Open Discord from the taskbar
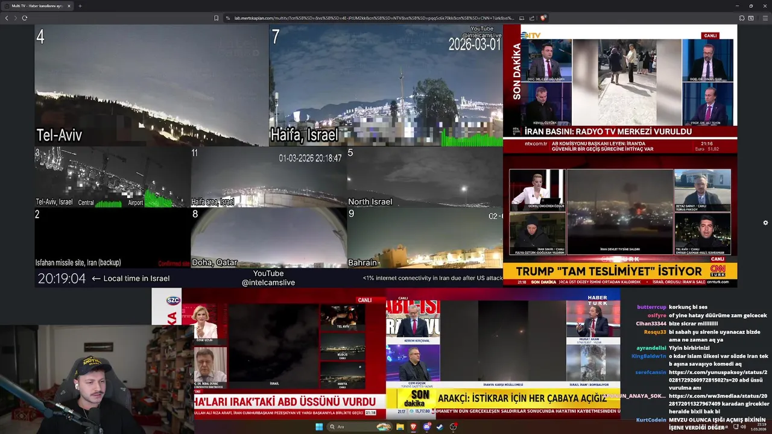Viewport: 772px width, 434px height. pyautogui.click(x=427, y=427)
